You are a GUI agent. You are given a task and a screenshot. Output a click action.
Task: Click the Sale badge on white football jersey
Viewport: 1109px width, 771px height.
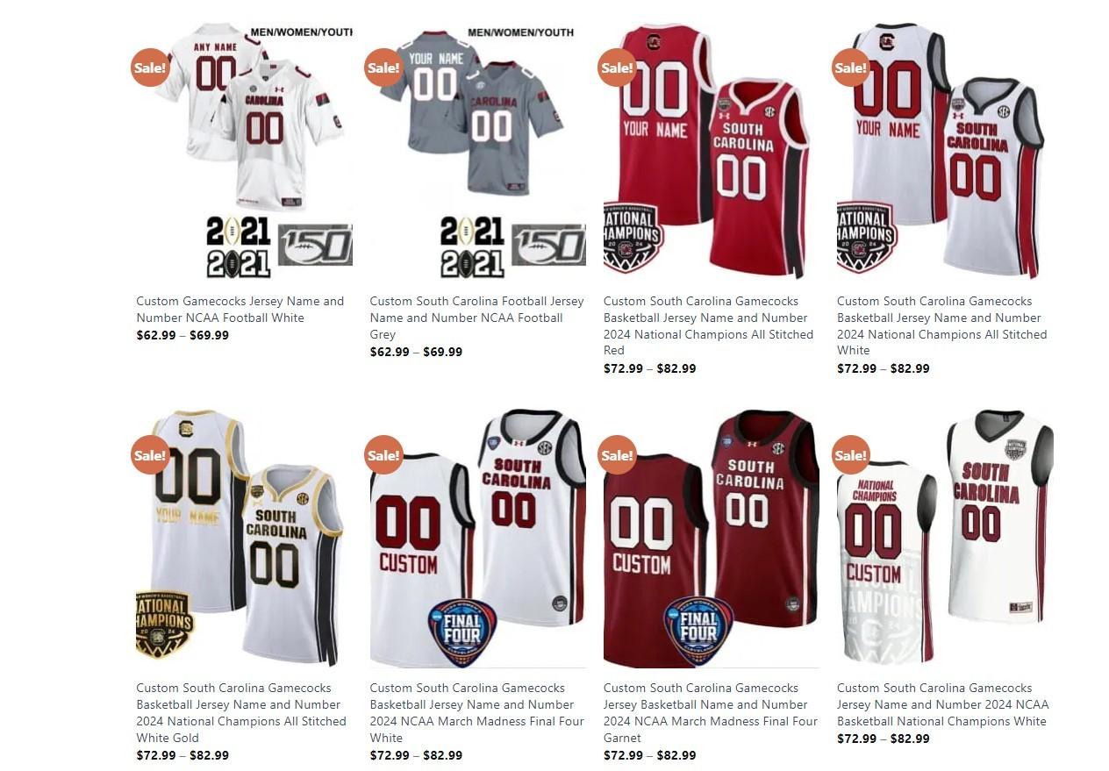(150, 68)
